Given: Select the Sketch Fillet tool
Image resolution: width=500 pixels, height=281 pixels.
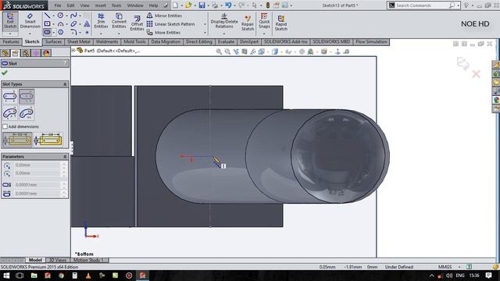Looking at the screenshot, I should 73,32.
